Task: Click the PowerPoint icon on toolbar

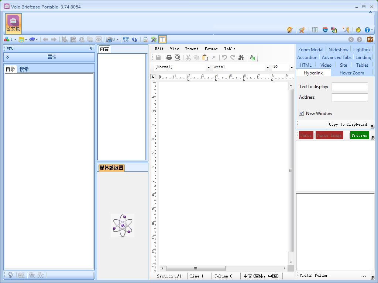Action: pos(370,39)
